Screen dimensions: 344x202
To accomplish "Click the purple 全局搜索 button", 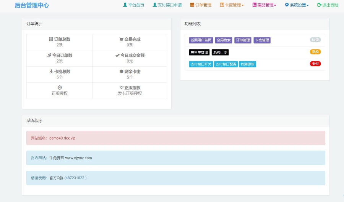I will 224,40.
